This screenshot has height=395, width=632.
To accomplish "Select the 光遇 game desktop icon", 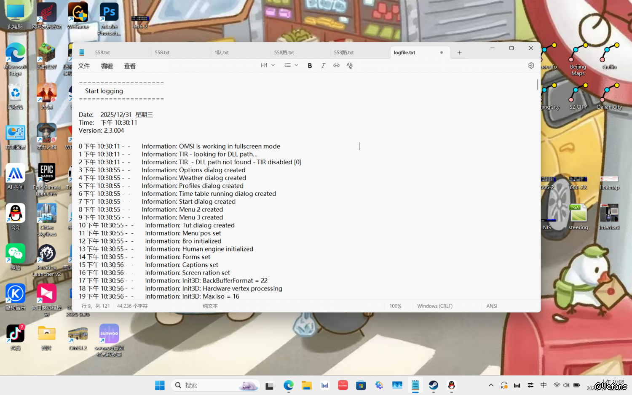I will [47, 96].
